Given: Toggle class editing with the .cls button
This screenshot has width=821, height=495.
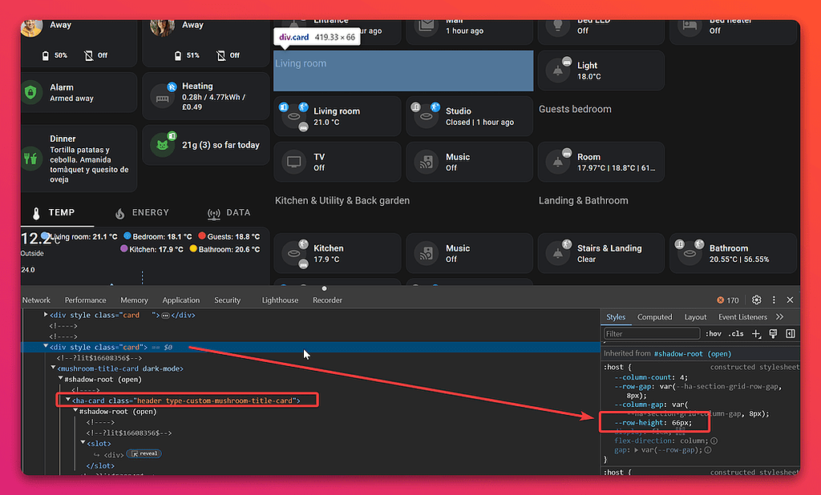Looking at the screenshot, I should (735, 334).
